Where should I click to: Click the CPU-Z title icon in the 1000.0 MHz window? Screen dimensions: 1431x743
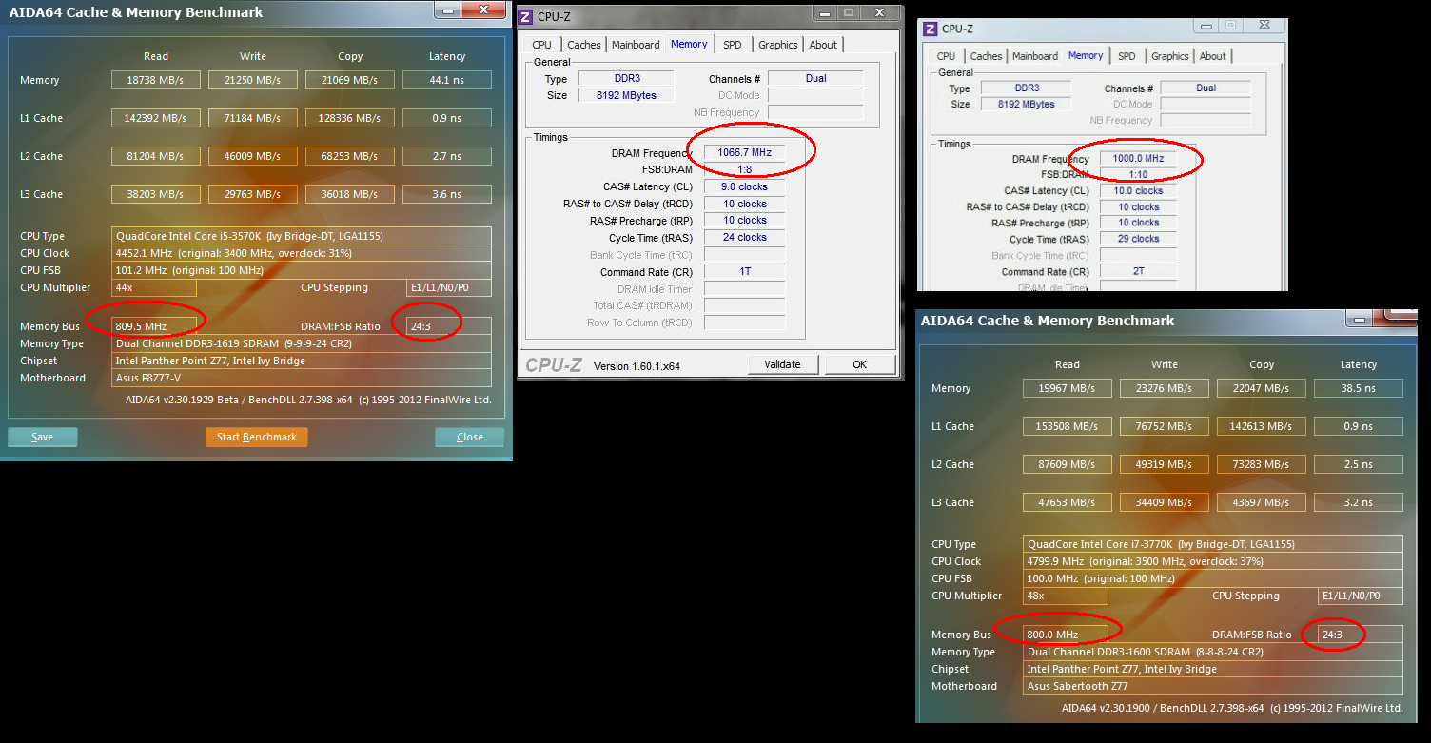[929, 29]
